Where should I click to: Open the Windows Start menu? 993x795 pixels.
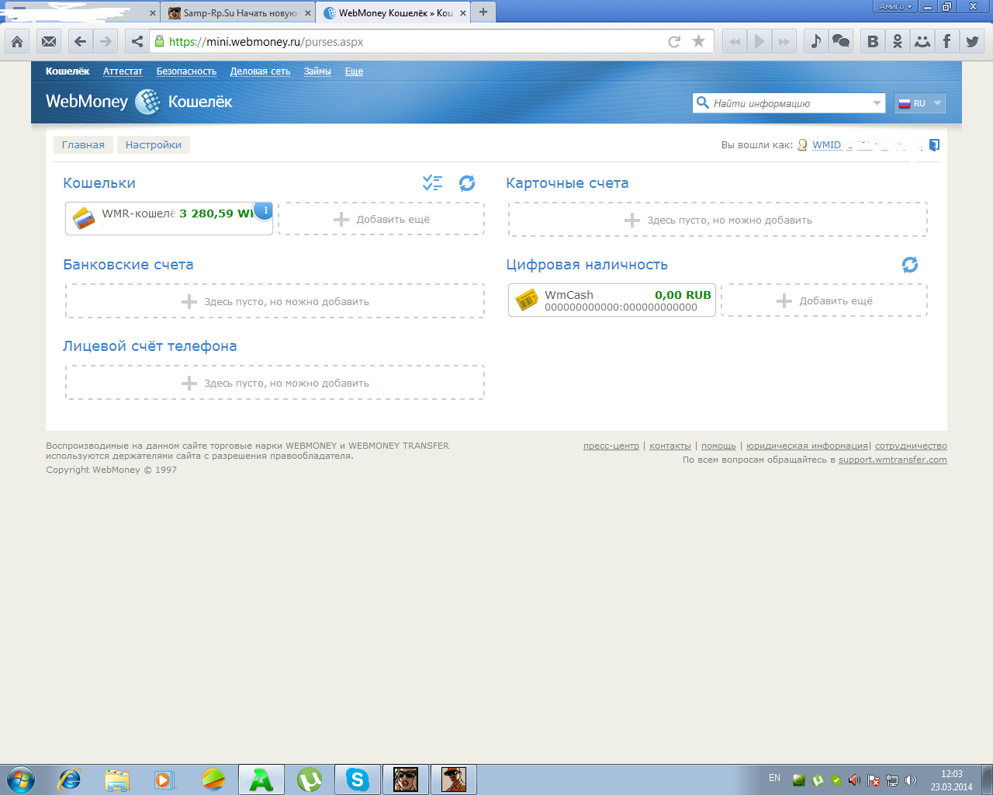tap(20, 779)
